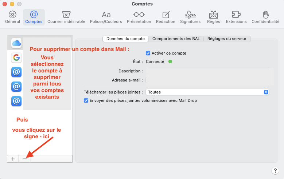Select the Google account in the list
The image size is (284, 179).
(x=16, y=57)
